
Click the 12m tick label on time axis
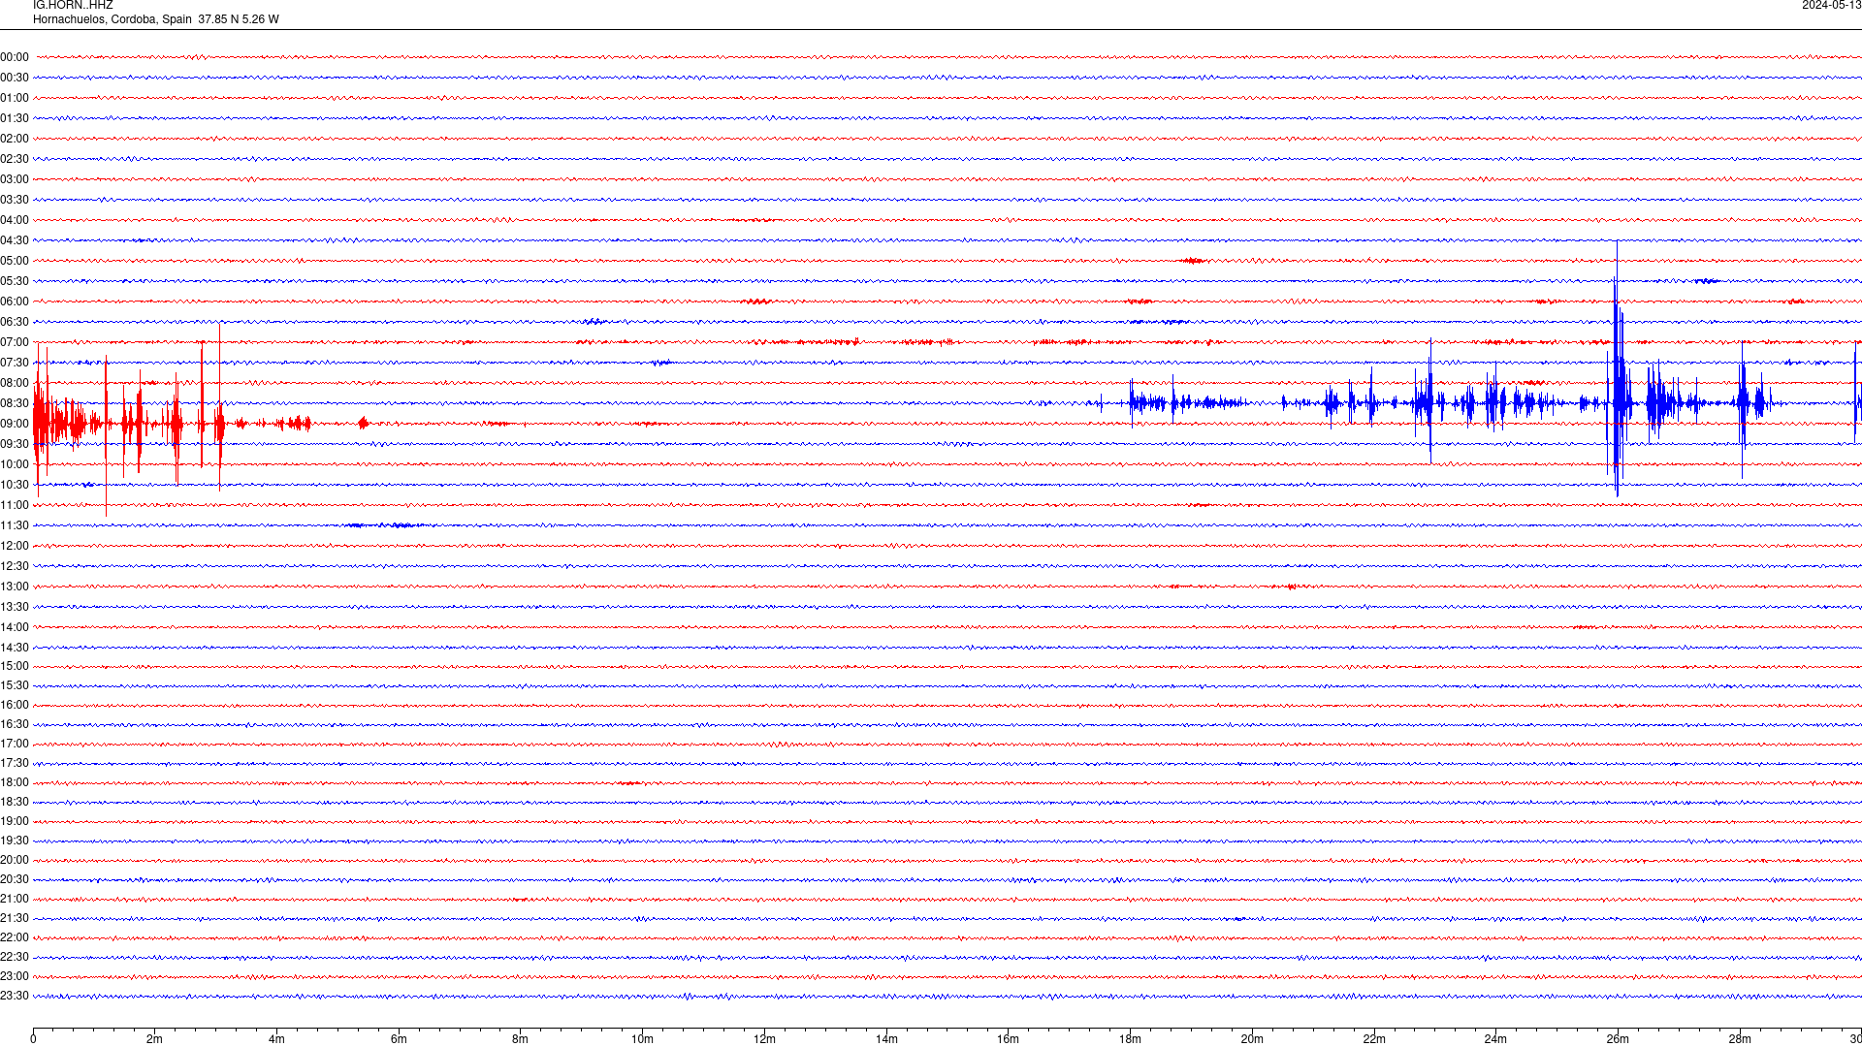coord(764,1039)
